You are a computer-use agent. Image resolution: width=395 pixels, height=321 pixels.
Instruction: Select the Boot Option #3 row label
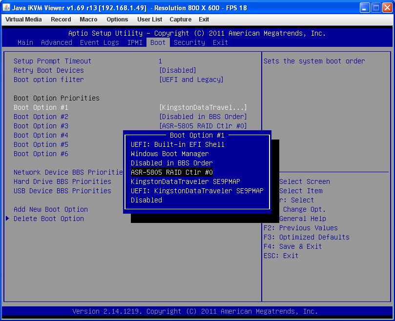tap(41, 126)
